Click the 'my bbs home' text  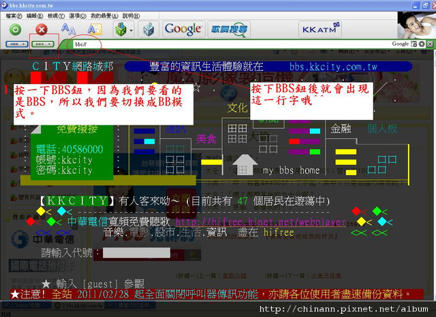[x=291, y=170]
